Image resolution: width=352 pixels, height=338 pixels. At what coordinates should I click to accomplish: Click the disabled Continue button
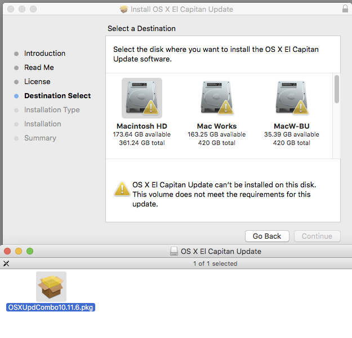click(317, 236)
